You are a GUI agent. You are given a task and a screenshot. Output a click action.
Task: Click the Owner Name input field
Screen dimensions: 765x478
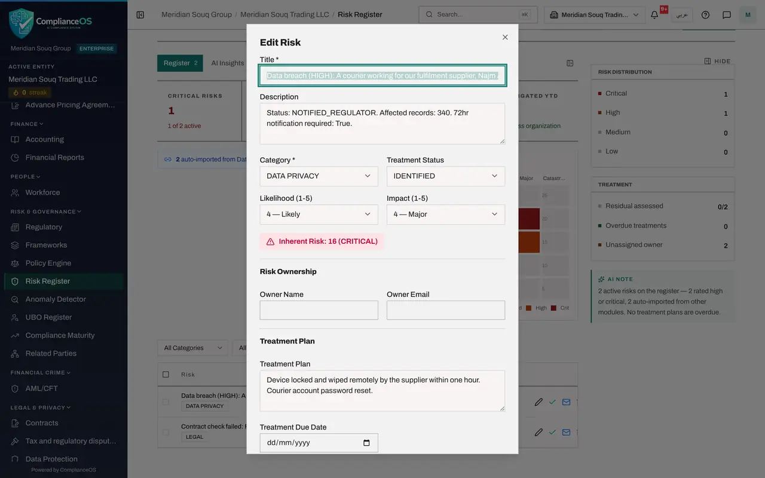[319, 310]
